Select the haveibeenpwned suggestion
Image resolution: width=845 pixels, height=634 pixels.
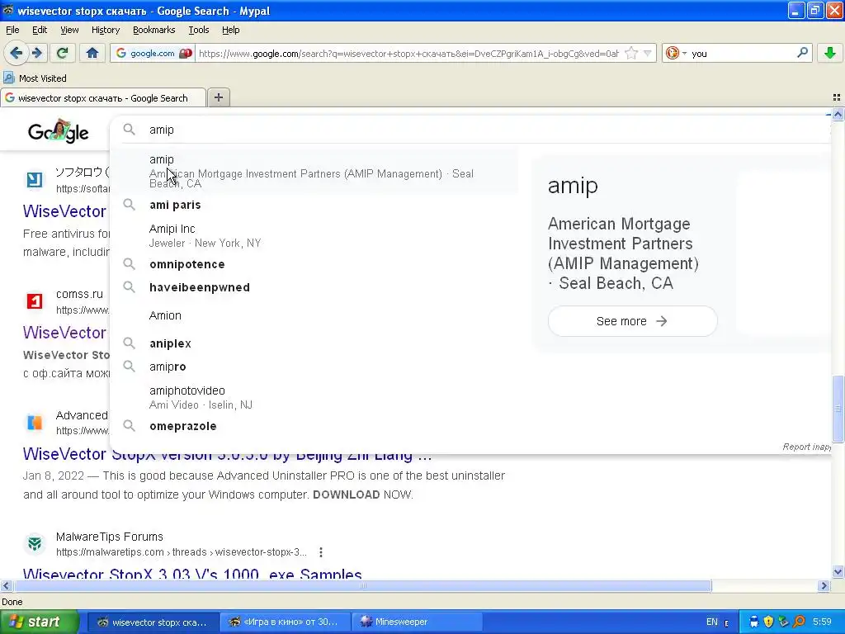point(314,287)
